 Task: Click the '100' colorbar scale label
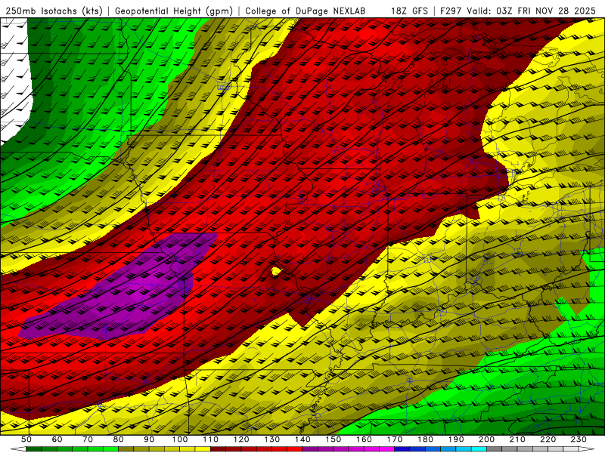pyautogui.click(x=180, y=439)
